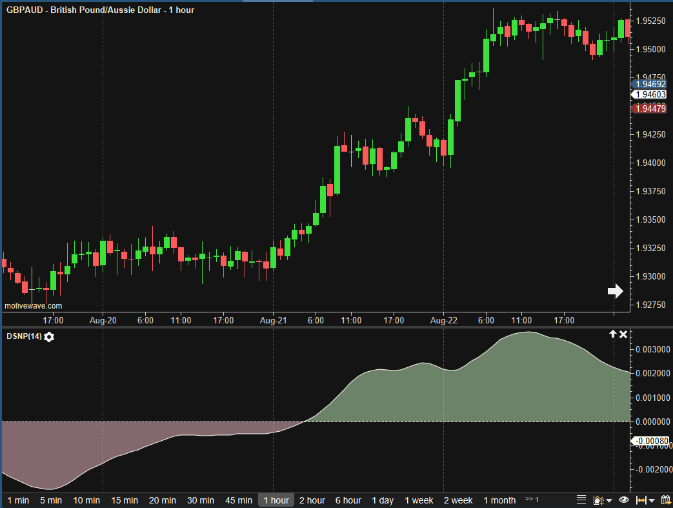Screen dimensions: 673x508
Task: Click the white scroll-to-latest arrow on chart
Action: [615, 291]
